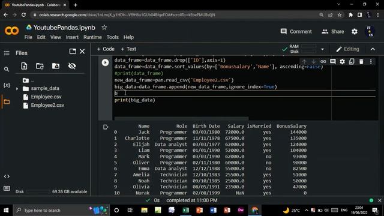This screenshot has height=216, width=384.
Task: Open Excel from the taskbar
Action: tap(185, 211)
